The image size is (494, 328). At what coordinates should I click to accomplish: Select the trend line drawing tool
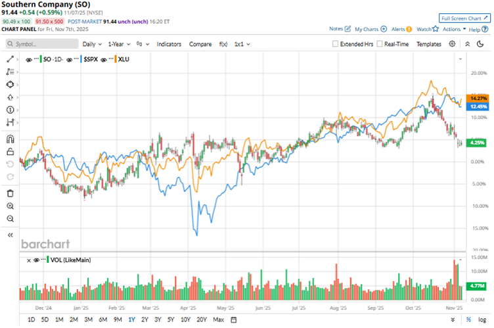pyautogui.click(x=10, y=59)
